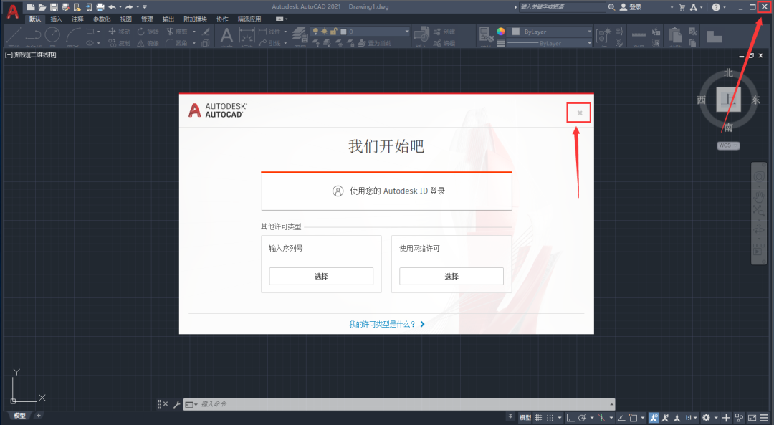Screen dimensions: 774x425
Task: Click 选择 under 输入序列号
Action: click(x=321, y=276)
